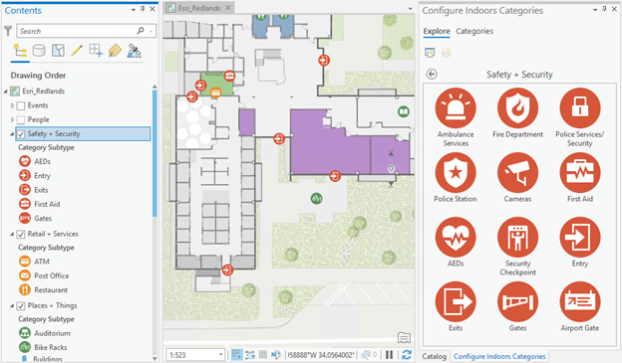Open Configure Indoors Categories pane options dropdown
This screenshot has width=622, height=363.
click(x=595, y=10)
